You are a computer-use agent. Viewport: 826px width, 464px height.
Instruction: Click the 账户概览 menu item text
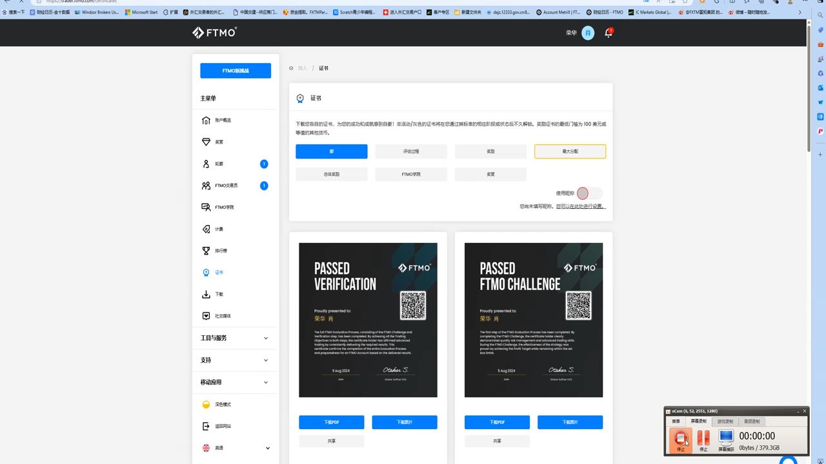click(x=223, y=121)
